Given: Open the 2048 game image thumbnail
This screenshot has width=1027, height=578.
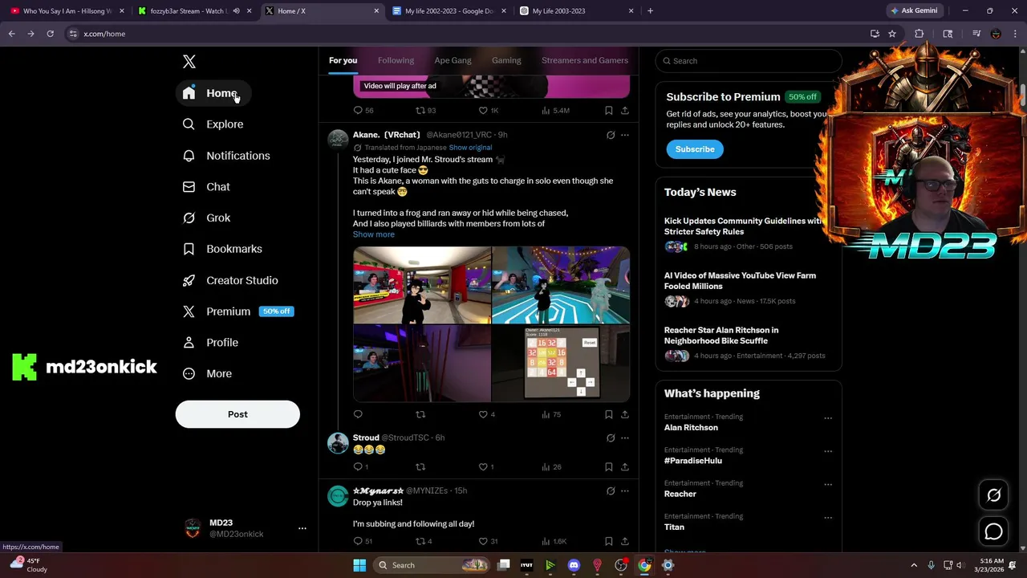Looking at the screenshot, I should pos(561,363).
